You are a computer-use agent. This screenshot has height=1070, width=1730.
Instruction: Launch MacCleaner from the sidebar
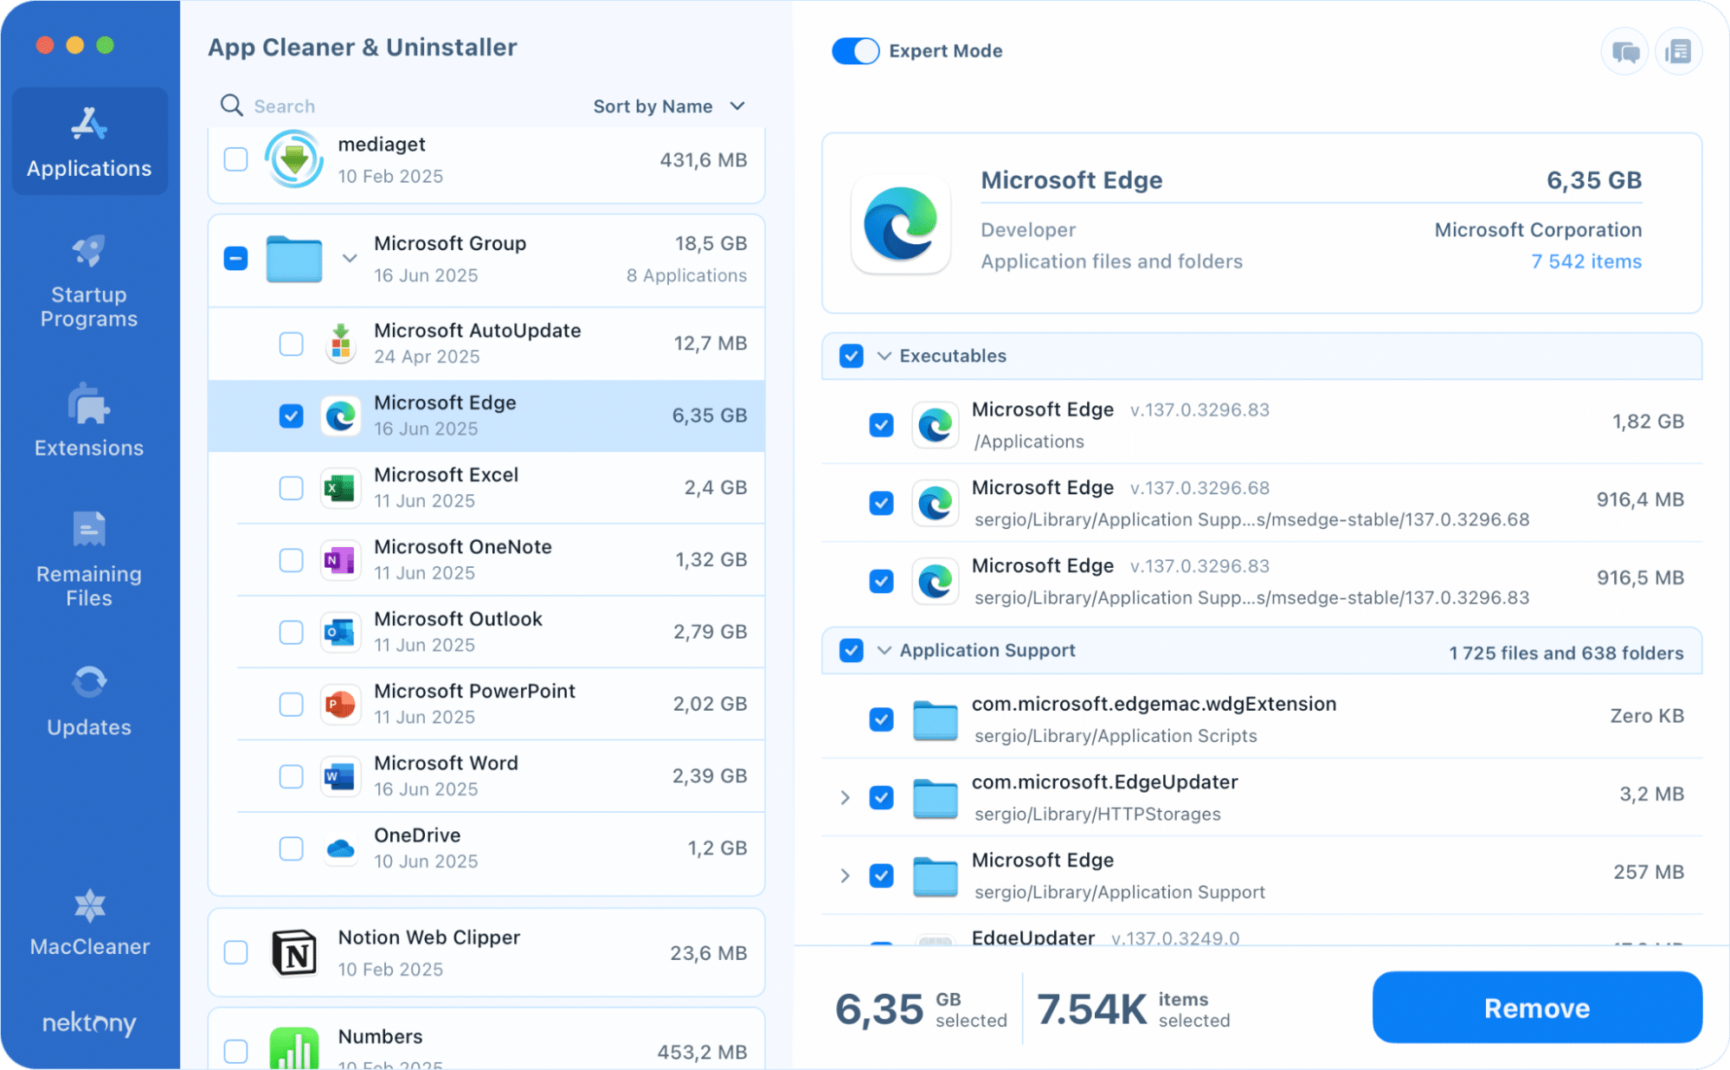pos(88,920)
